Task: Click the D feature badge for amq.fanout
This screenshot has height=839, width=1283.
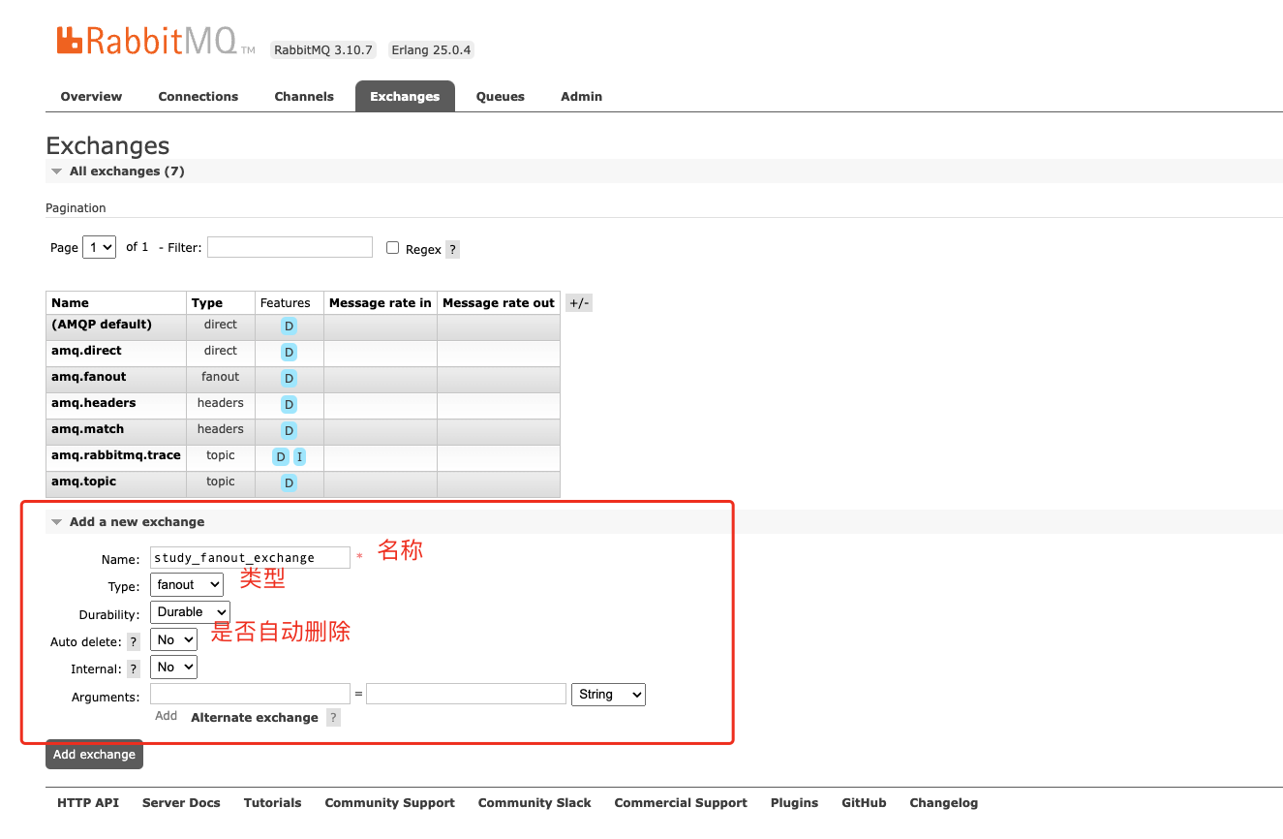Action: 289,378
